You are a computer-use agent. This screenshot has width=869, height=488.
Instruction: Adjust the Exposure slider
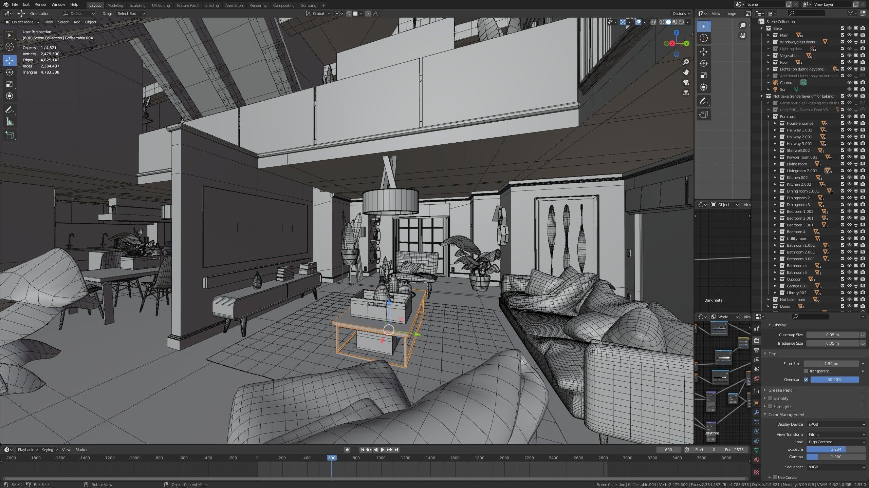coord(836,449)
